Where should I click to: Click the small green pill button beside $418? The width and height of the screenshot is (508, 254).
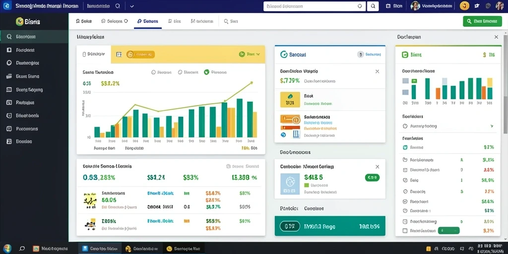[x=372, y=178]
